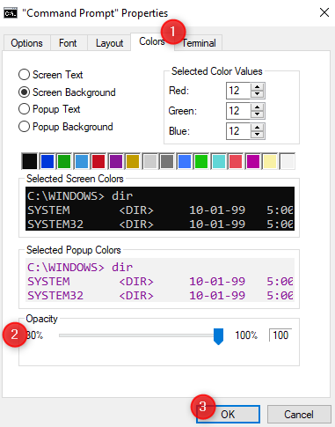Choose the light gray color swatch
The height and width of the screenshot is (427, 335).
coord(150,161)
